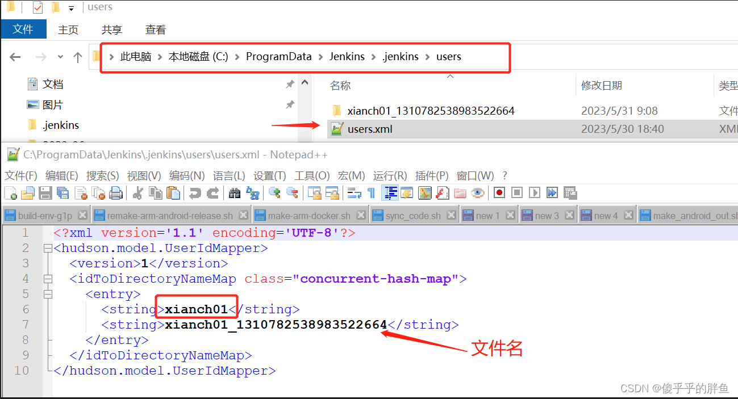Viewport: 738px width, 399px height.
Task: Close the build-env-g1p tab
Action: 82,215
